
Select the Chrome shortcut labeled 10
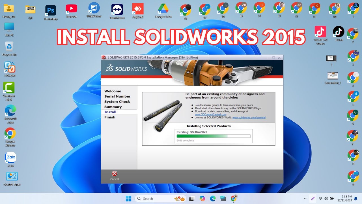coord(335,11)
